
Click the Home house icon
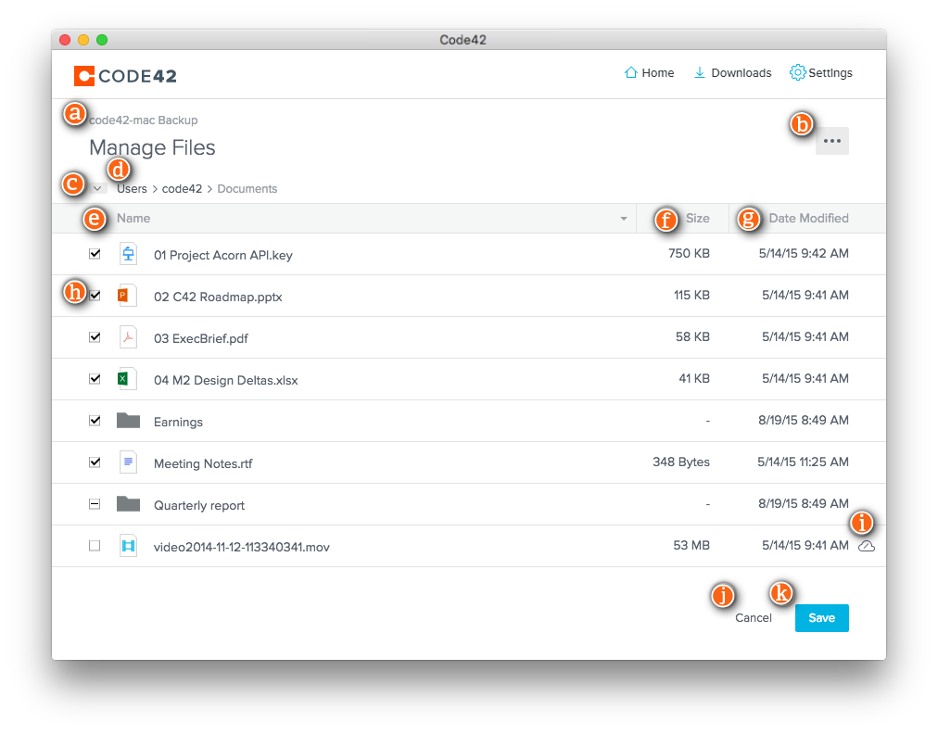(x=630, y=72)
